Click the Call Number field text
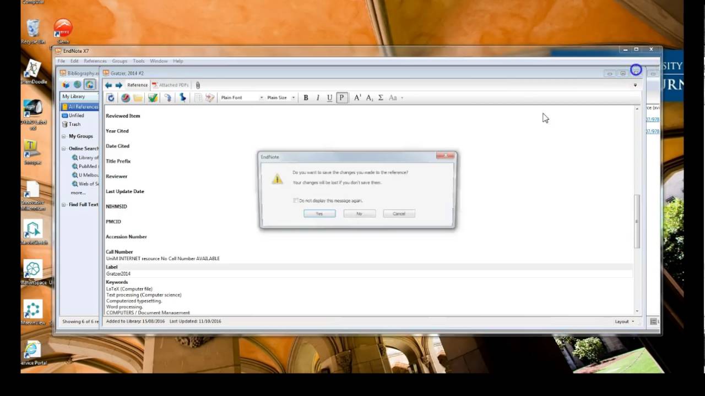 click(x=163, y=258)
